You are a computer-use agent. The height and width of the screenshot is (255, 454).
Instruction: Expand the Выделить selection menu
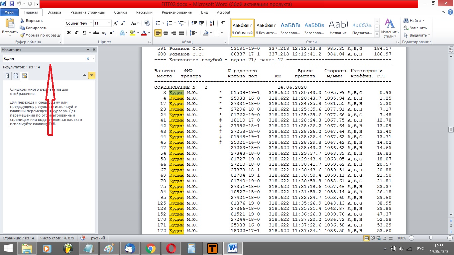[x=429, y=35]
